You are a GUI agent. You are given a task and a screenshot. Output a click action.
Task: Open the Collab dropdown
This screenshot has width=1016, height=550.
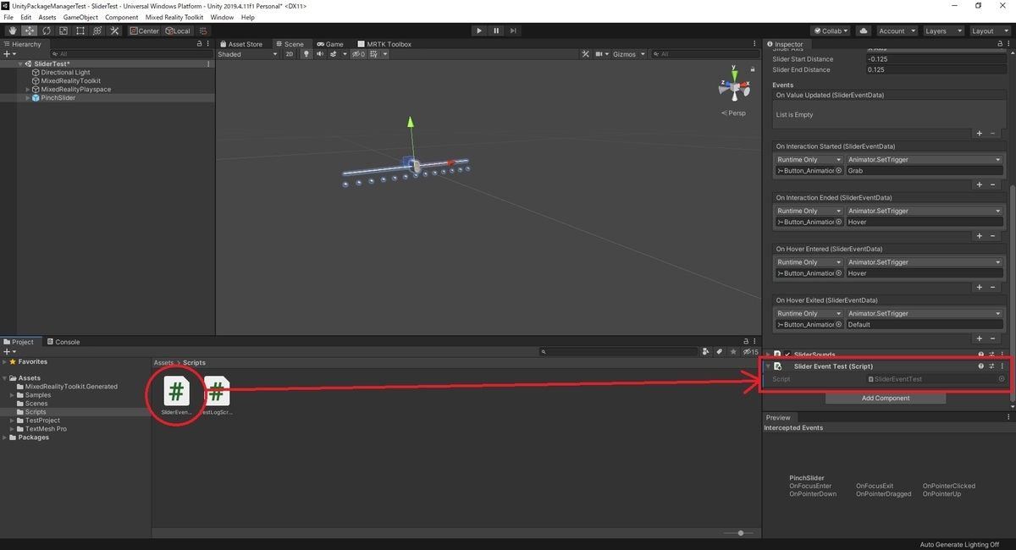point(832,30)
